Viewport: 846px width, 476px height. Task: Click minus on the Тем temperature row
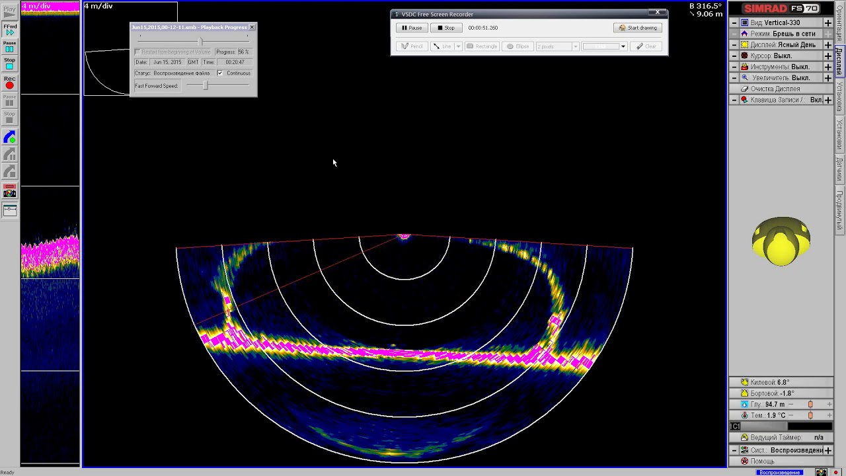[x=791, y=415]
